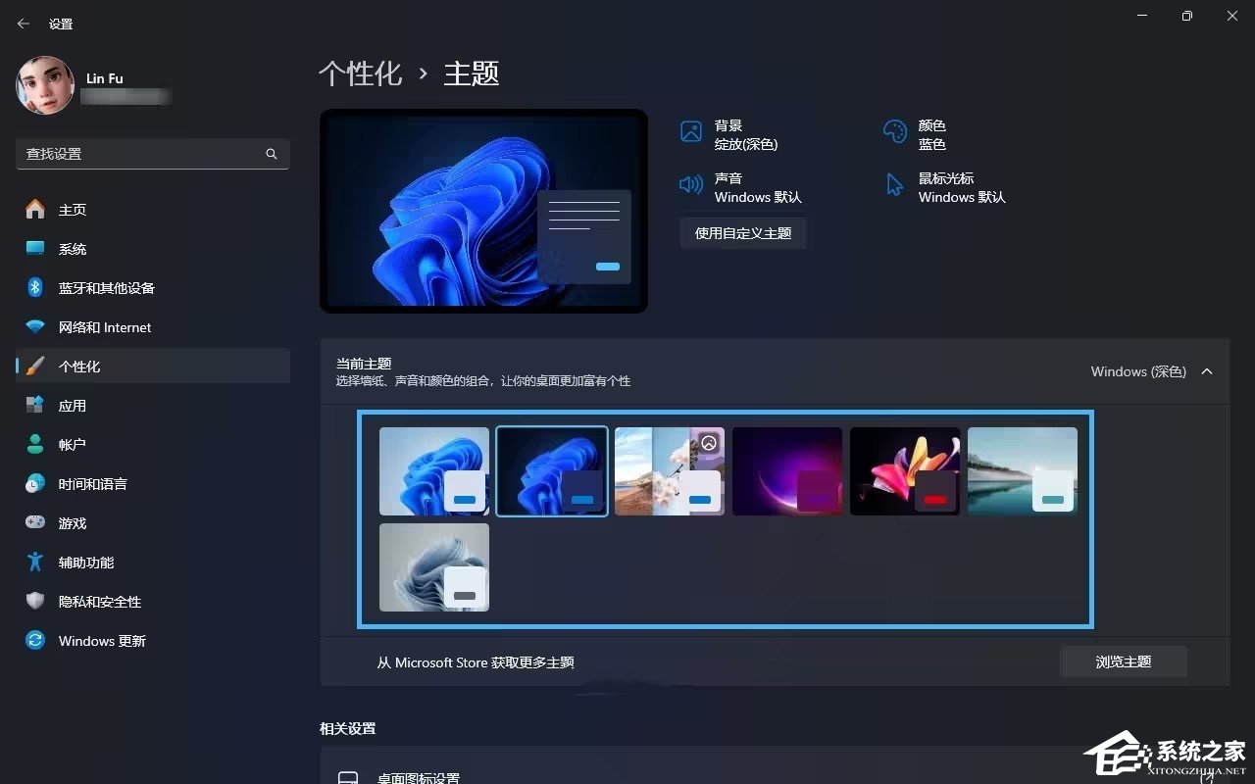1255x784 pixels.
Task: Click the Sound speaker icon for Windows 默认
Action: coord(692,184)
